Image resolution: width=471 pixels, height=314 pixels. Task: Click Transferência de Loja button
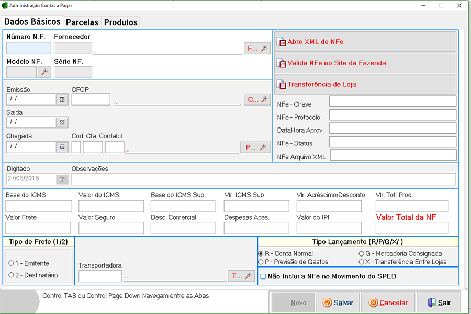pos(365,85)
